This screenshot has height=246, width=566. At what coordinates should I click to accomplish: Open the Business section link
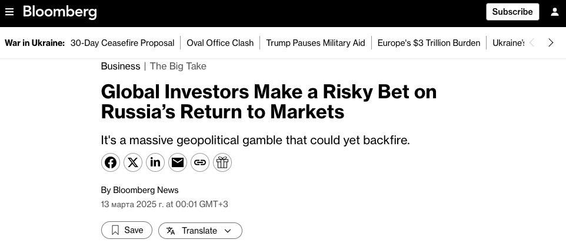121,66
